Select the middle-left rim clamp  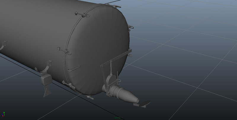tap(65, 51)
